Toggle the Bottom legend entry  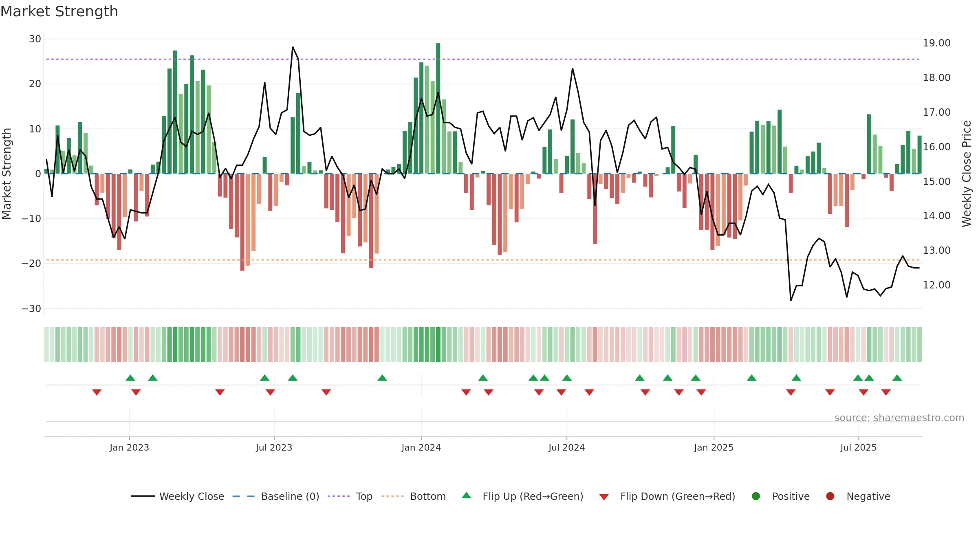pyautogui.click(x=414, y=496)
